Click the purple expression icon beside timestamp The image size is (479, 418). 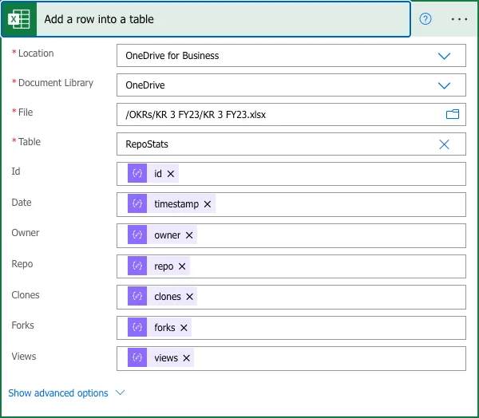(137, 203)
